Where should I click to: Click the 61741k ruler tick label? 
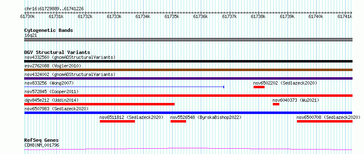coord(345,16)
